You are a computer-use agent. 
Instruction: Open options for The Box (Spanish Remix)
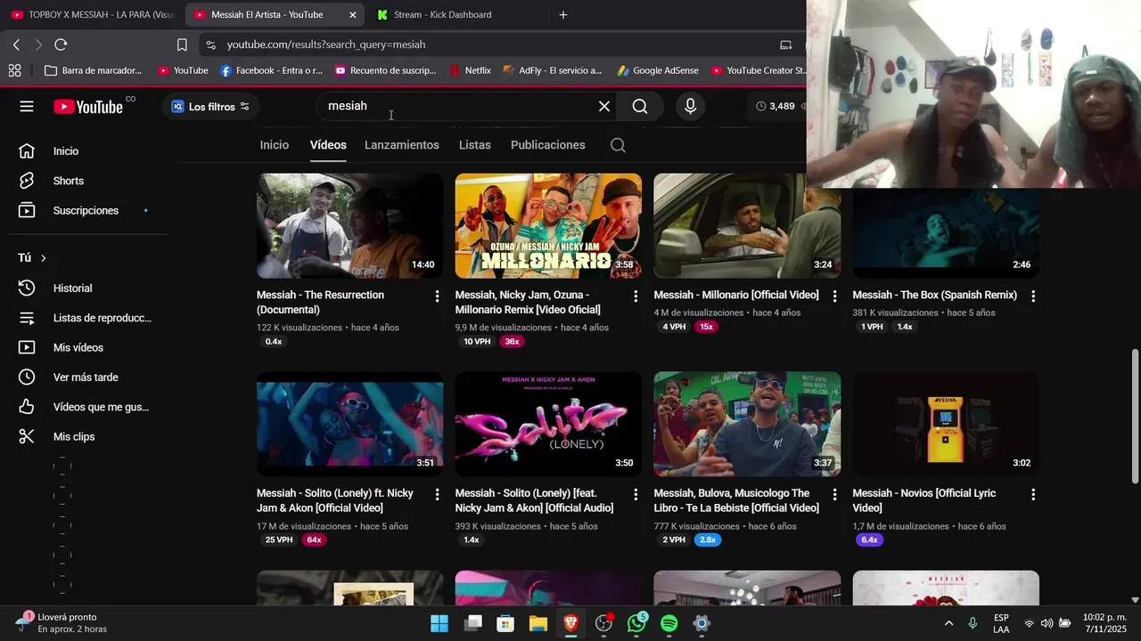[x=1033, y=296]
